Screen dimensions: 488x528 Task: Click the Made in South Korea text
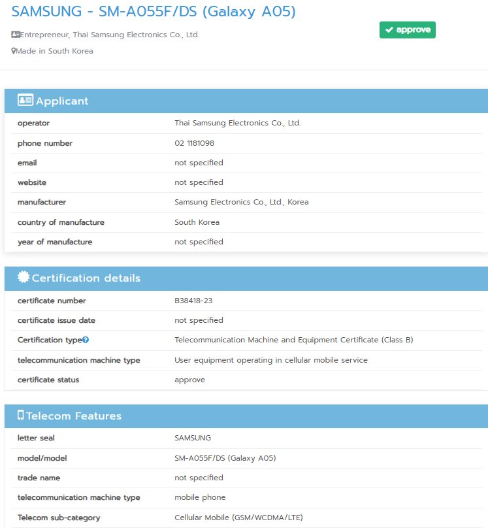55,51
